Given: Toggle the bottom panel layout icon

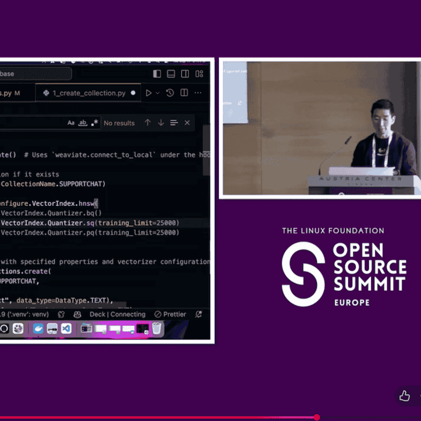Looking at the screenshot, I should click(x=171, y=73).
